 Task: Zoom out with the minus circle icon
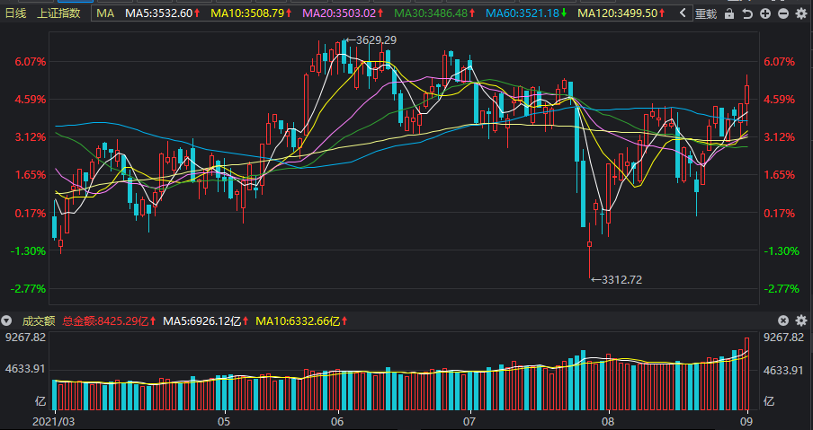tap(783, 13)
